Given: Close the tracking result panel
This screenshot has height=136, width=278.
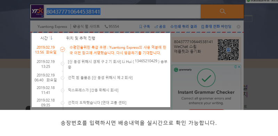Looking at the screenshot, I should click(239, 27).
